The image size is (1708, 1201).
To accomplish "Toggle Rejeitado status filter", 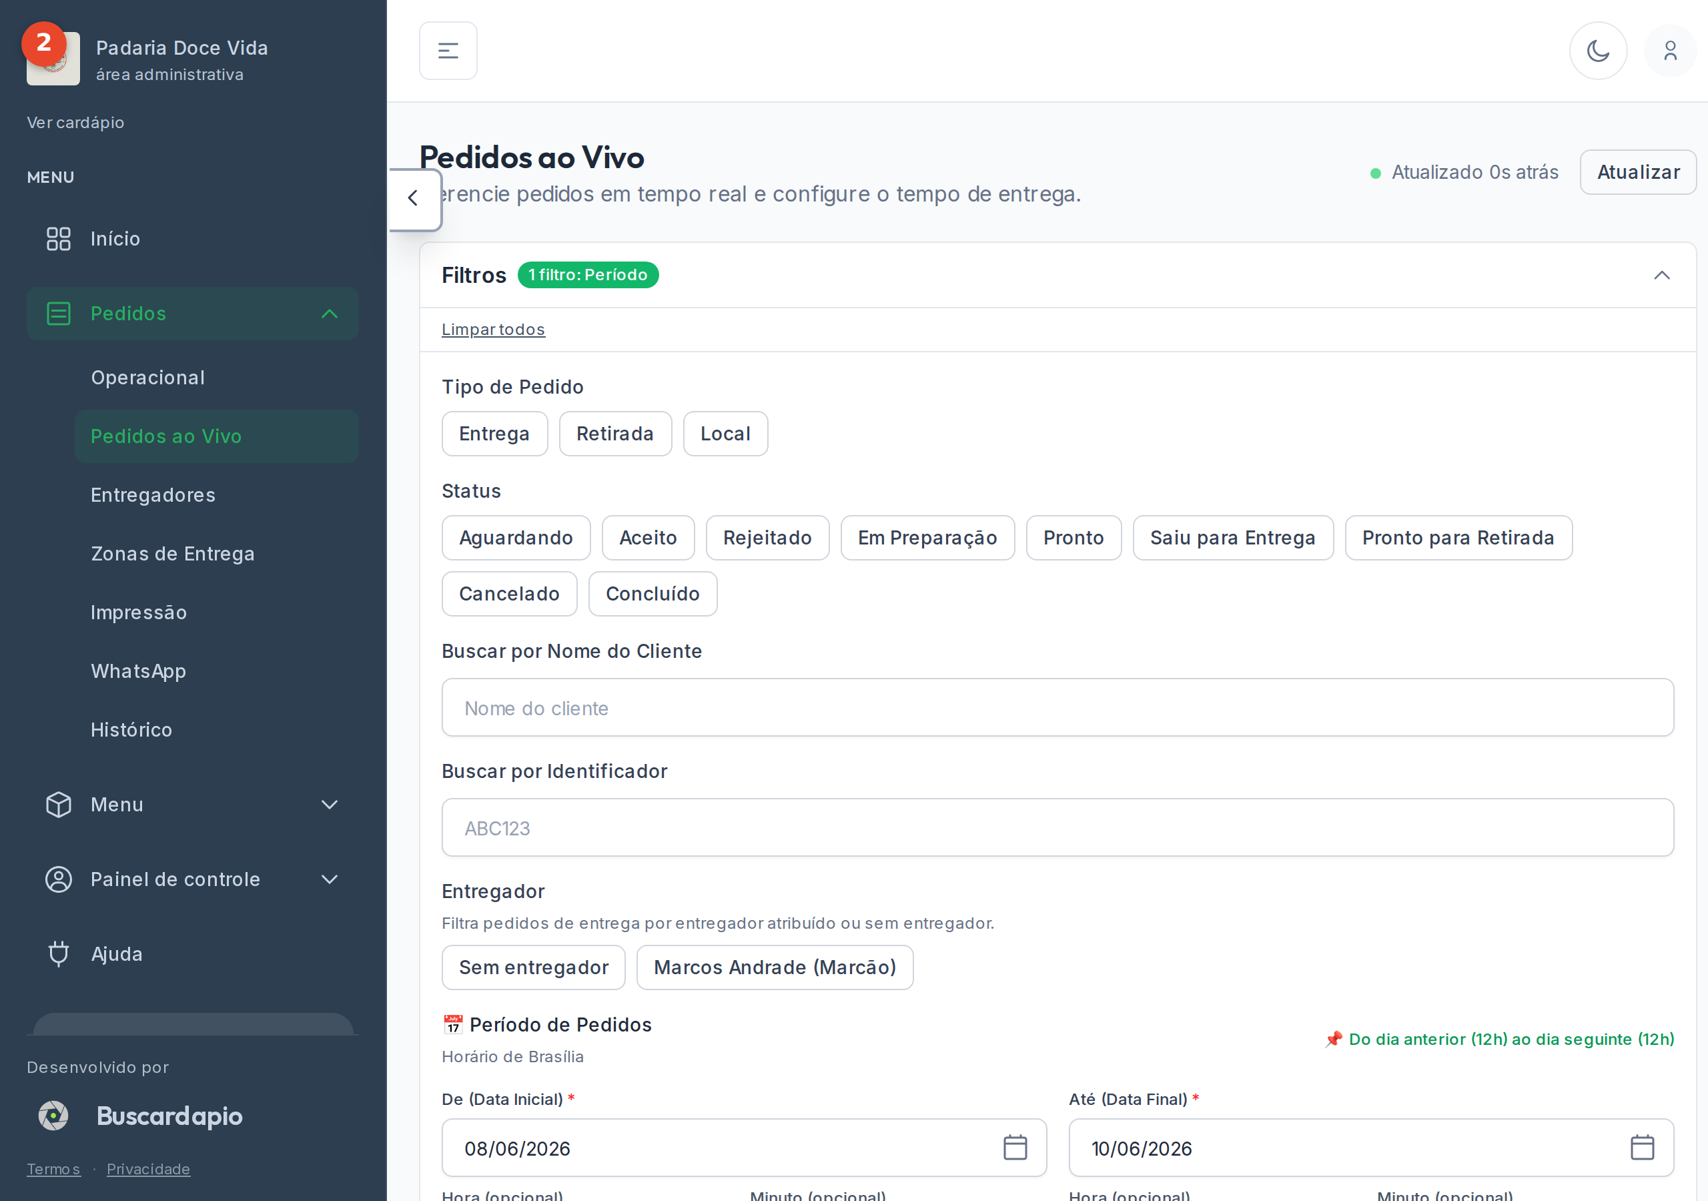I will click(768, 538).
